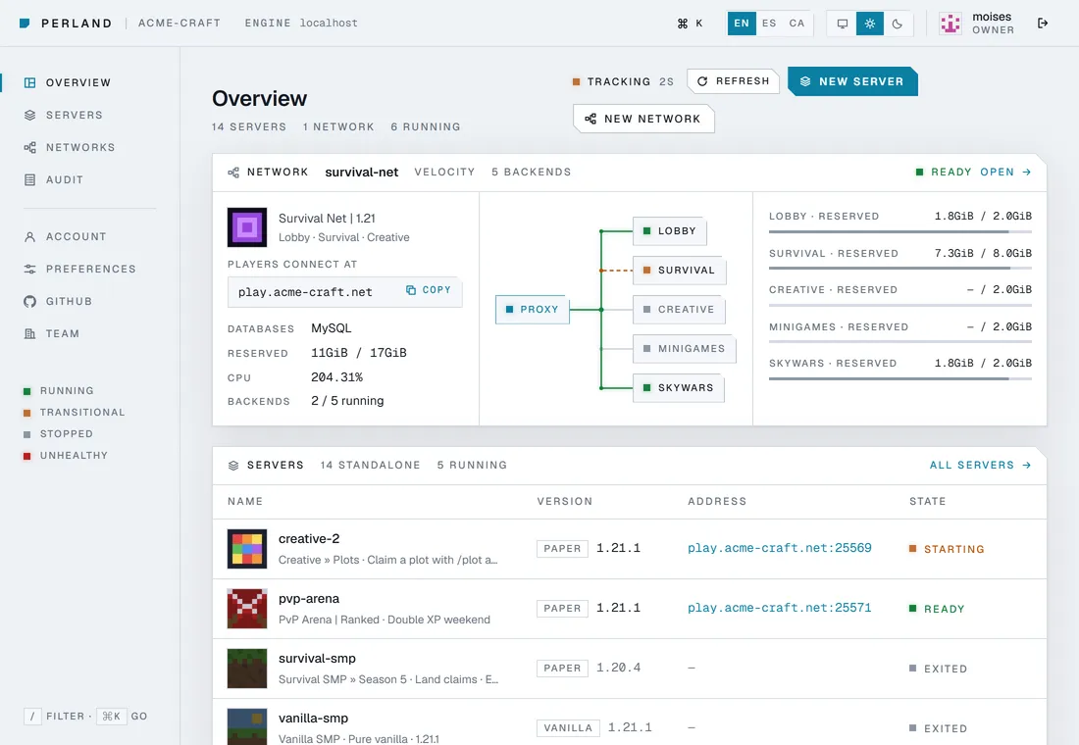
Task: Click the New Network button
Action: [643, 119]
